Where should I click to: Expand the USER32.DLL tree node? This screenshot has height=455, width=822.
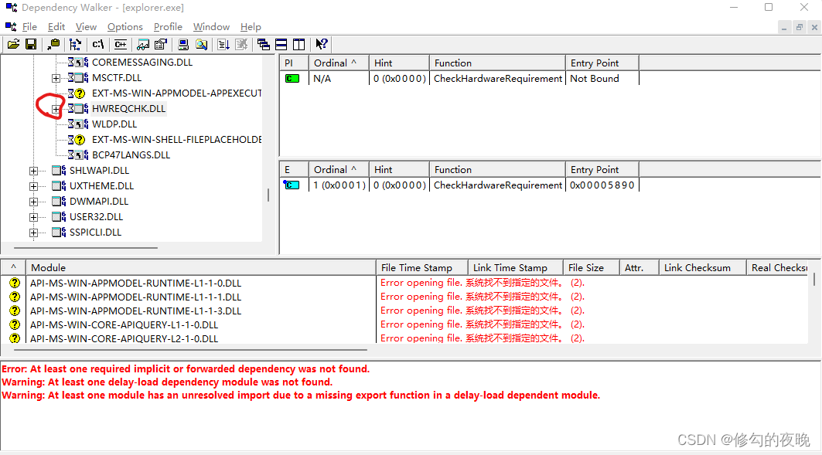click(x=33, y=217)
